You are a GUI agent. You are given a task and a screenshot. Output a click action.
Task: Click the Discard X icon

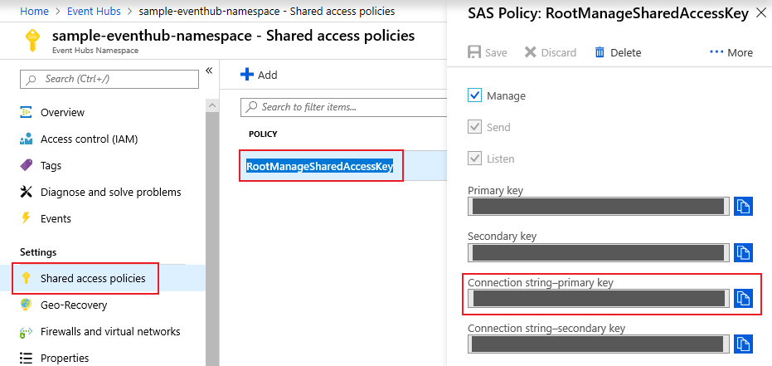point(530,52)
